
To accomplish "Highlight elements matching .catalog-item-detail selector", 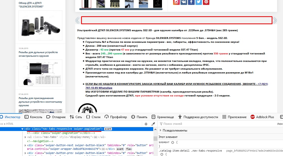I will [162, 154].
